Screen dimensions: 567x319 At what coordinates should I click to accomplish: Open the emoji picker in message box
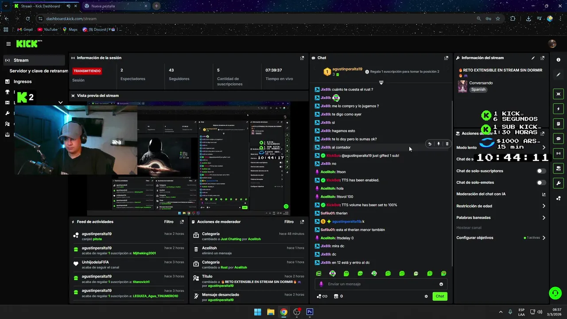[x=441, y=284]
